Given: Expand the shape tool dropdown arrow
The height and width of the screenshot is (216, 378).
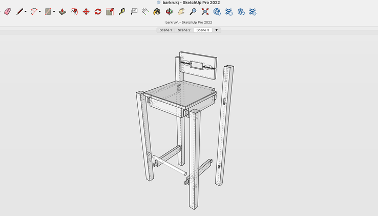Looking at the screenshot, I should 54,11.
